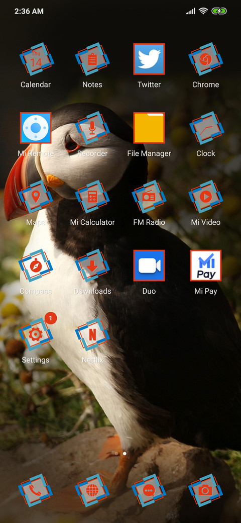Screen dimensions: 241x523
Task: Open the Calendar app icon
Action: click(36, 59)
